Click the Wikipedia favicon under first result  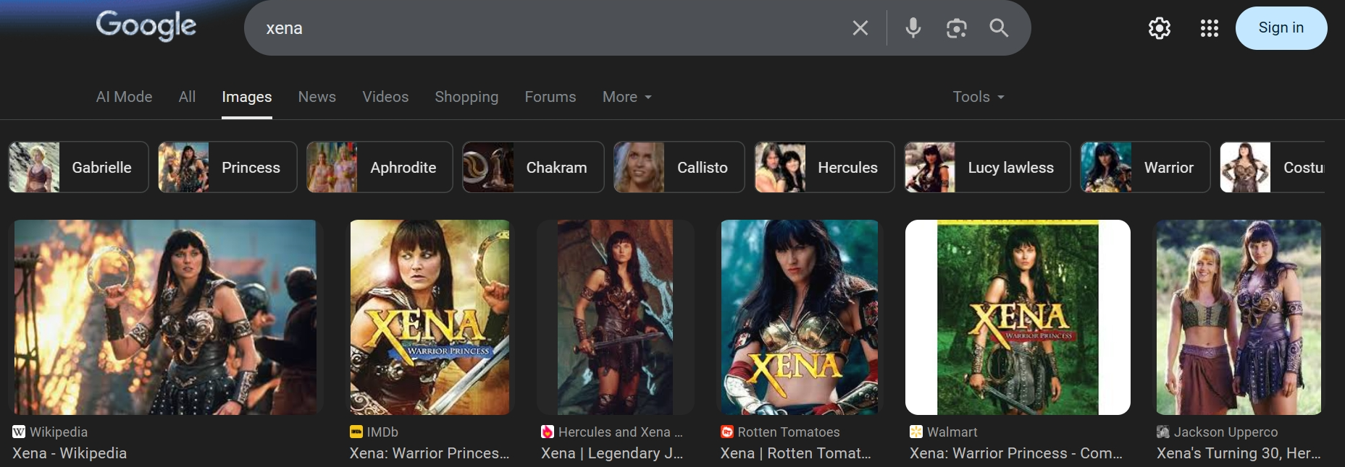click(19, 432)
